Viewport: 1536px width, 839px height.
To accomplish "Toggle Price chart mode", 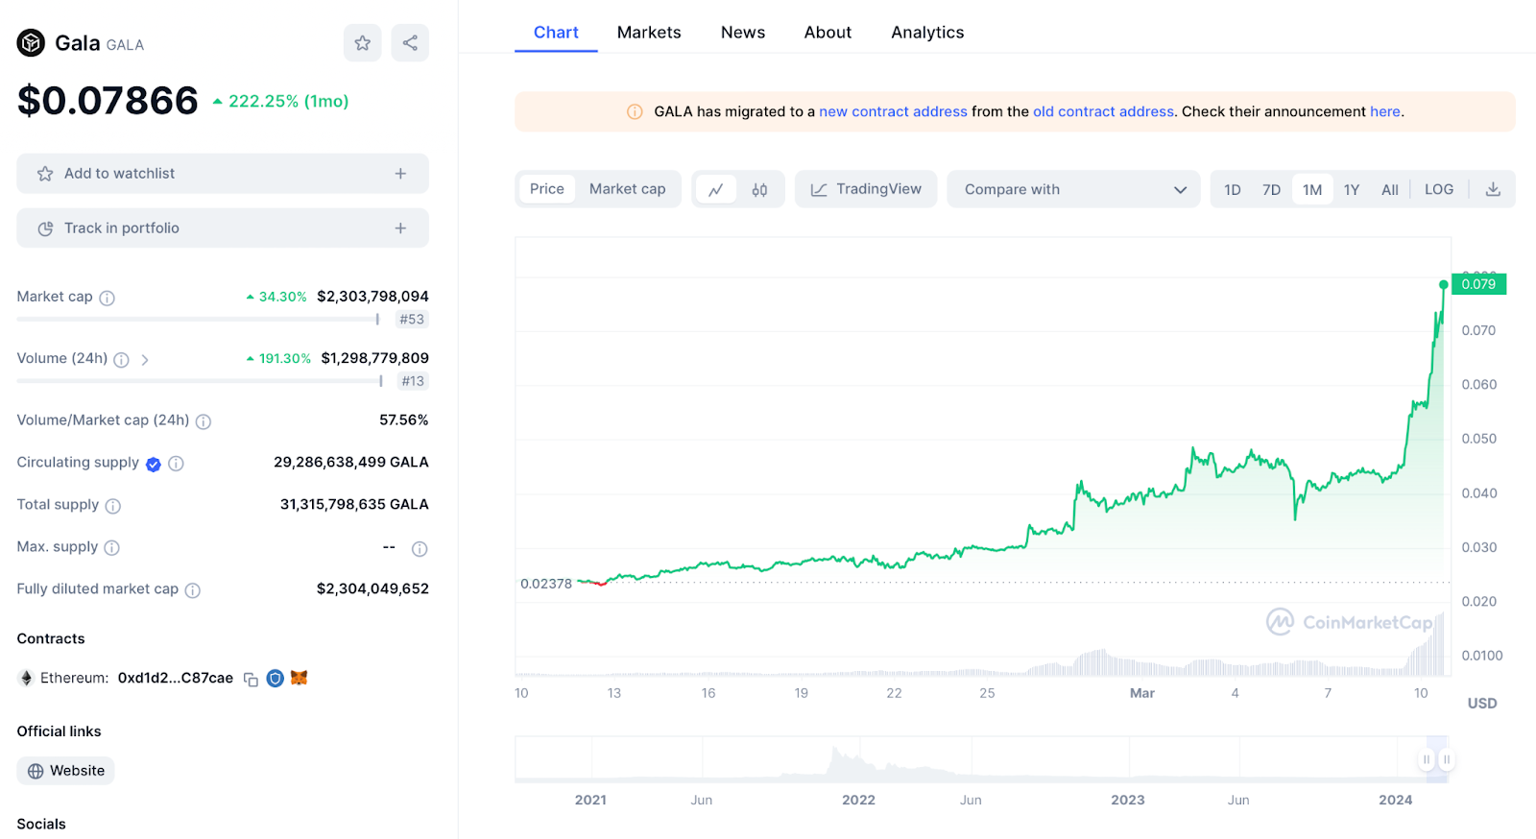I will pyautogui.click(x=547, y=189).
